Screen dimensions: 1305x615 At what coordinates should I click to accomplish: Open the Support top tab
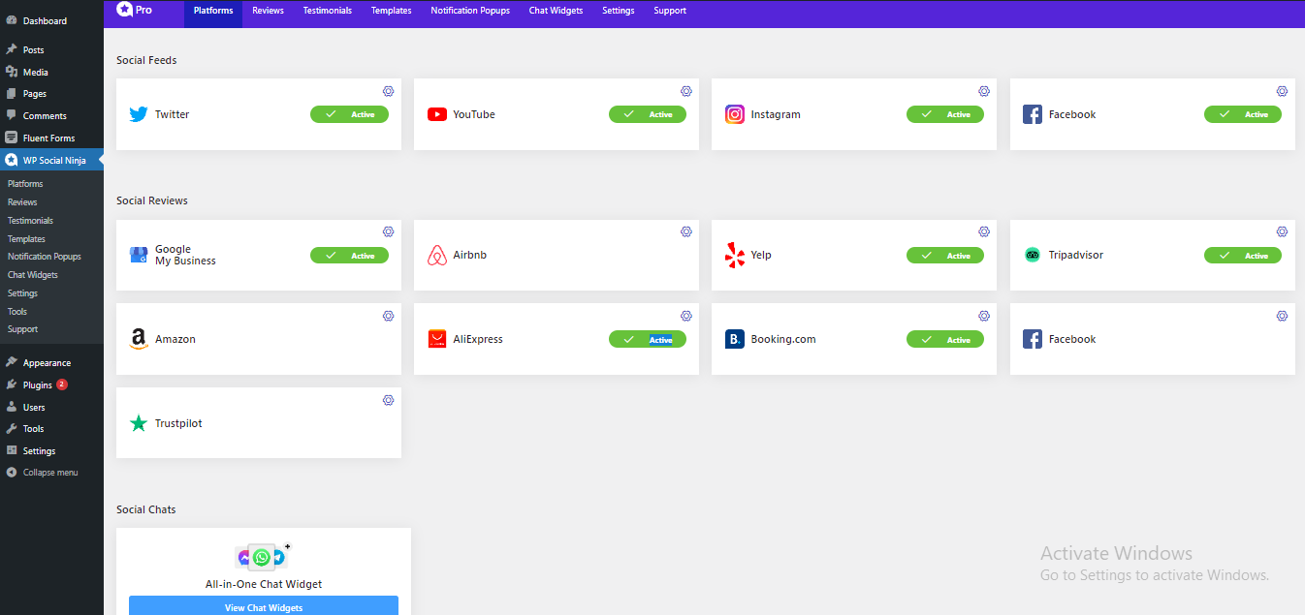pos(670,11)
